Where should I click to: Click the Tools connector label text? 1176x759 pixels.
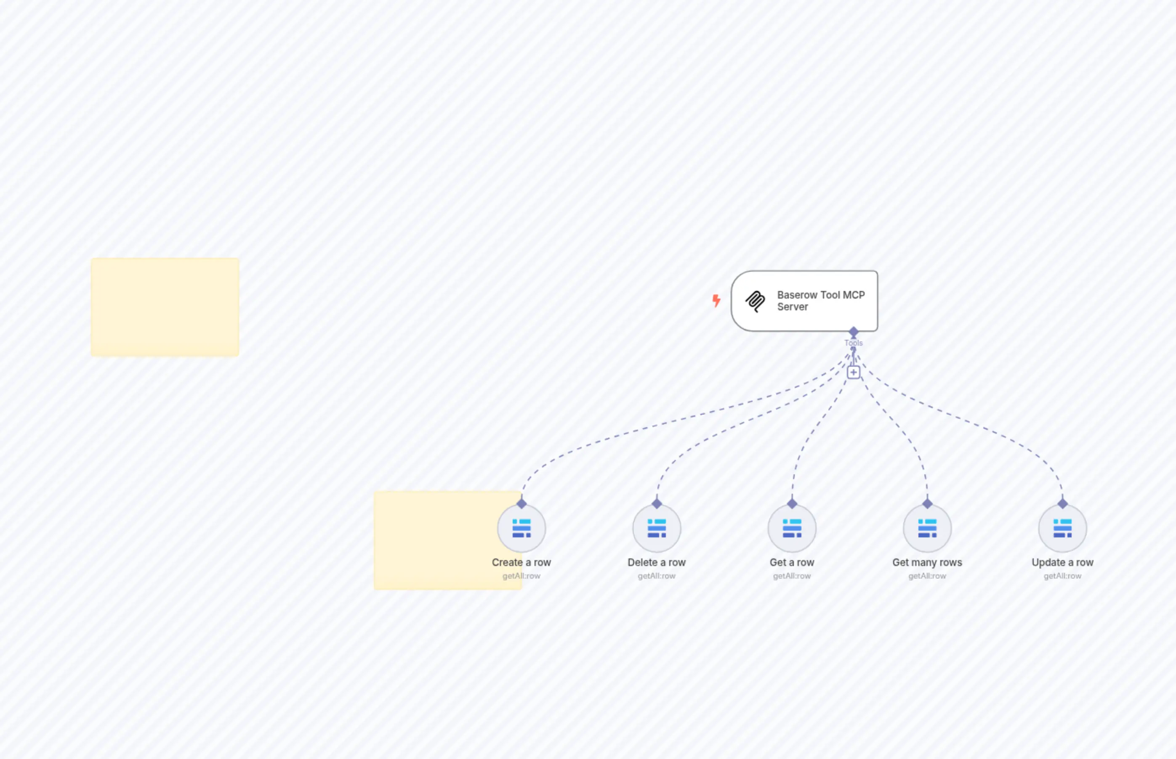coord(854,343)
